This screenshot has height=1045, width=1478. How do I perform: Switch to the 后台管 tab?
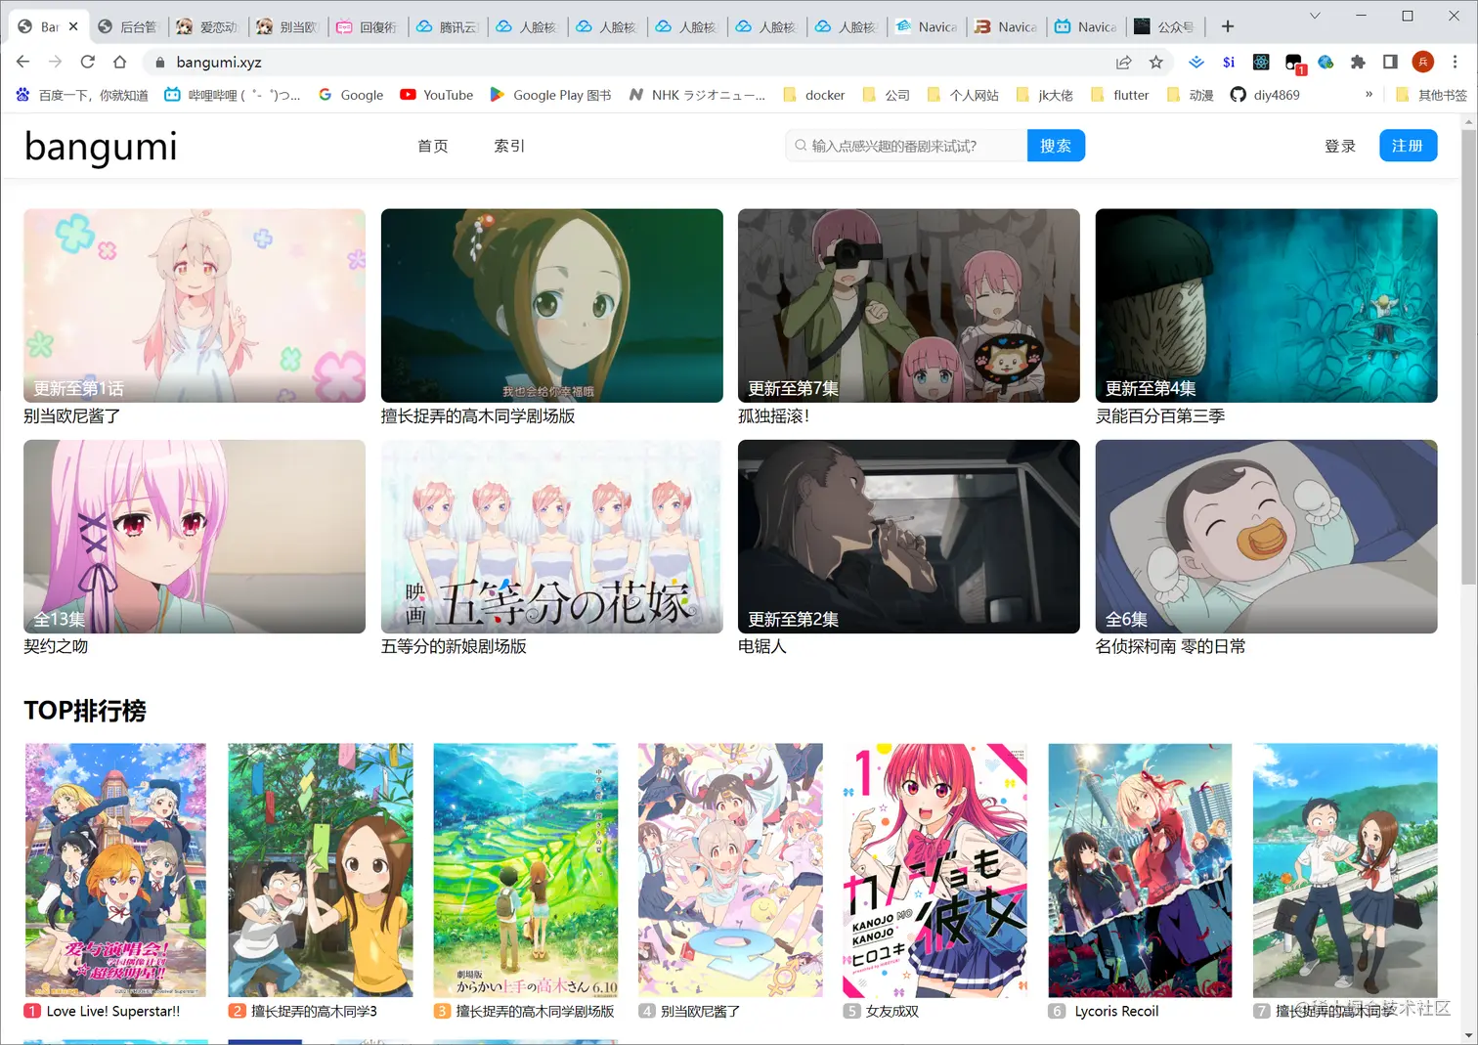pos(128,26)
